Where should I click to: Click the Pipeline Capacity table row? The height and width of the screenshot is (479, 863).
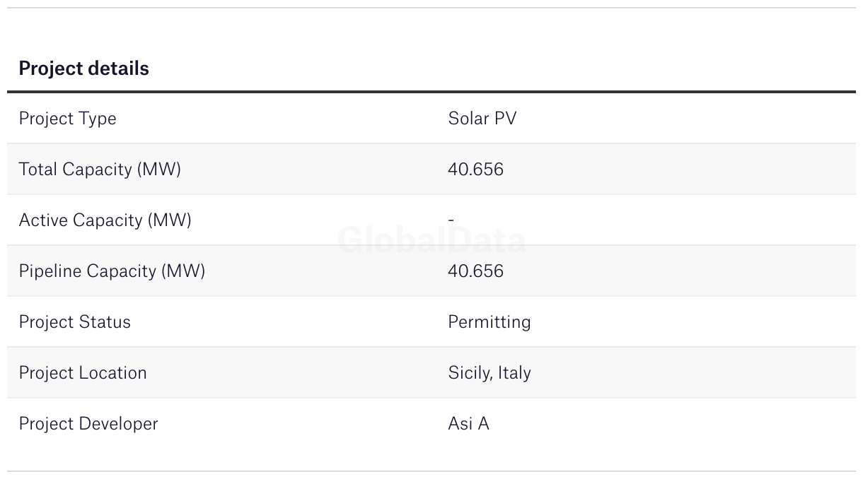click(431, 271)
